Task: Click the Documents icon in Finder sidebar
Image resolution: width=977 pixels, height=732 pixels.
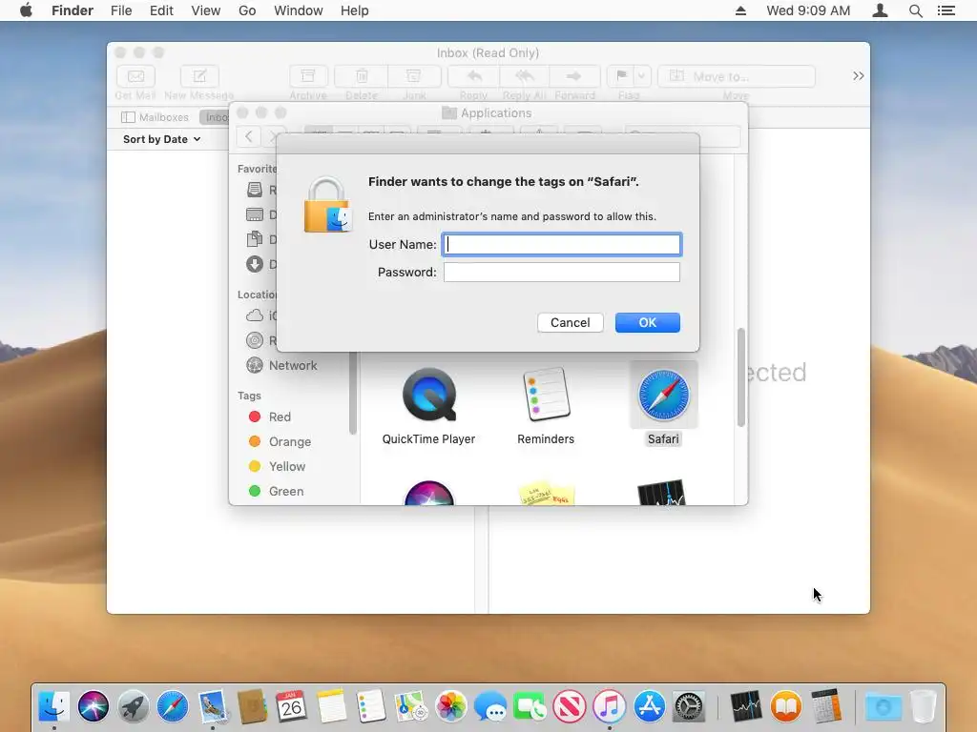Action: coord(254,239)
